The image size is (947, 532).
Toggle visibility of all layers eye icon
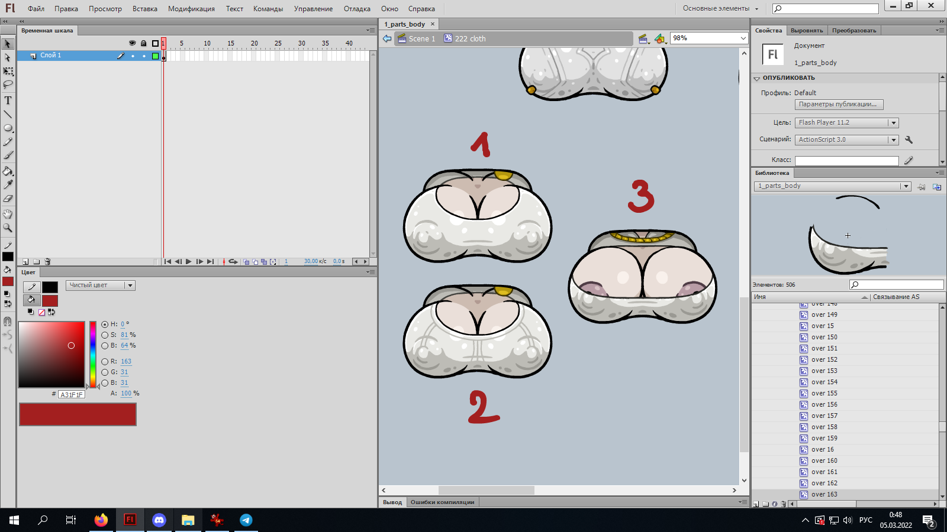pyautogui.click(x=133, y=43)
